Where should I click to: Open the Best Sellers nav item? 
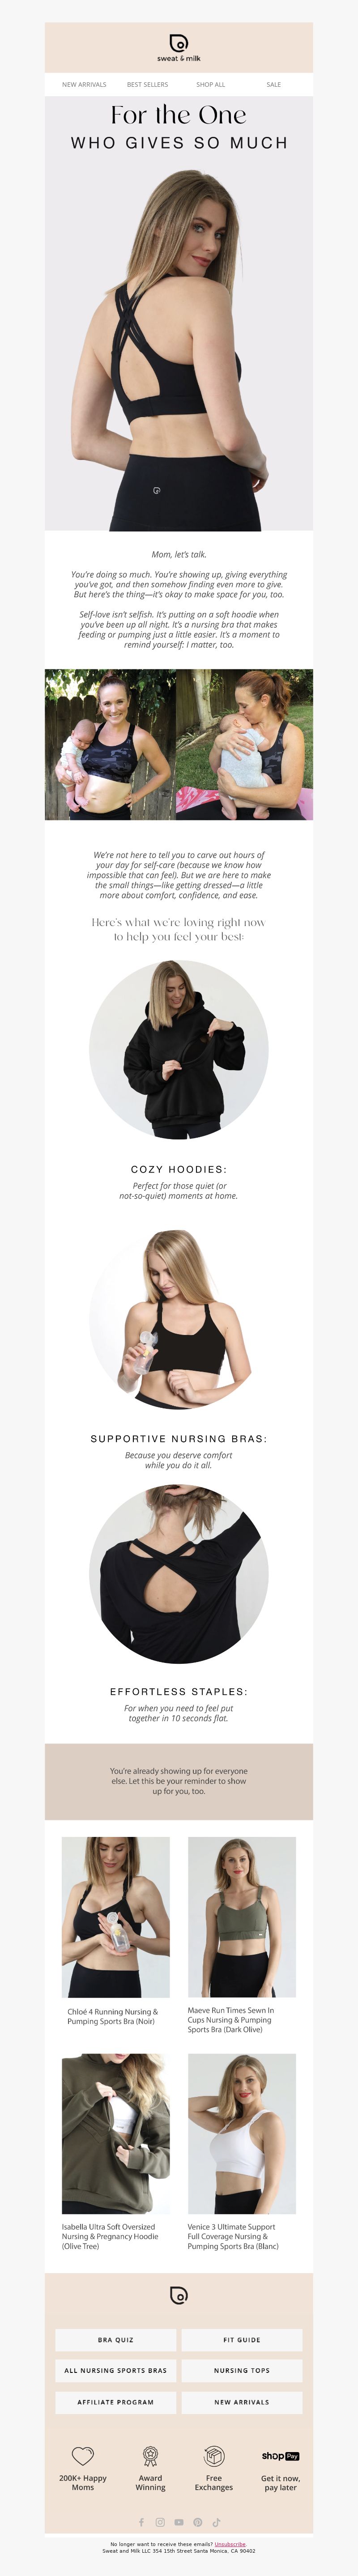click(x=147, y=85)
